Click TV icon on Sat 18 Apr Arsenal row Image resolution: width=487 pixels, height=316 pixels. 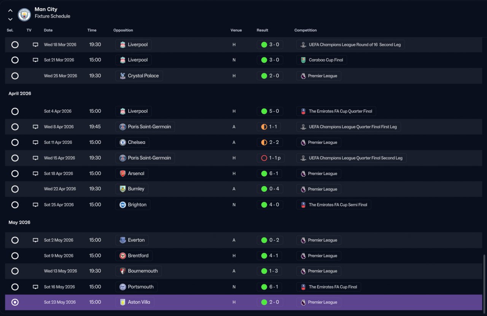[x=35, y=174]
